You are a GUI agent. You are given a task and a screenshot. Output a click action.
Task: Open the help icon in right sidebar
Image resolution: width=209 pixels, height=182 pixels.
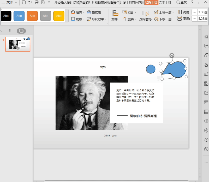[x=206, y=149]
